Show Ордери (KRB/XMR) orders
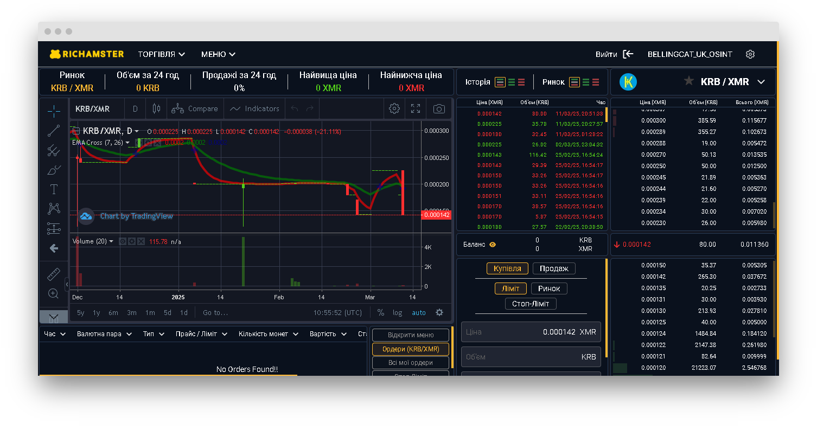 tap(411, 349)
